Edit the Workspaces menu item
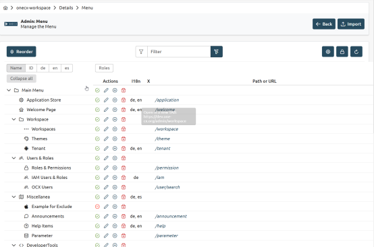 coord(106,129)
